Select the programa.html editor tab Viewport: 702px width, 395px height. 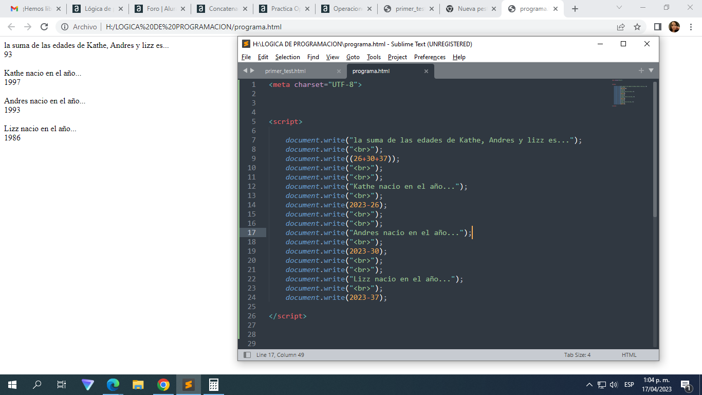pyautogui.click(x=371, y=71)
